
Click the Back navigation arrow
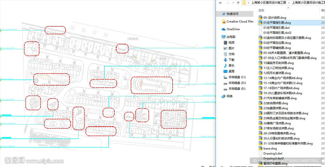(220, 3)
